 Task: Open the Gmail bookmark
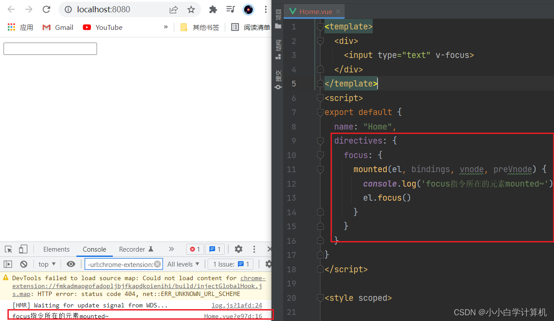click(58, 27)
